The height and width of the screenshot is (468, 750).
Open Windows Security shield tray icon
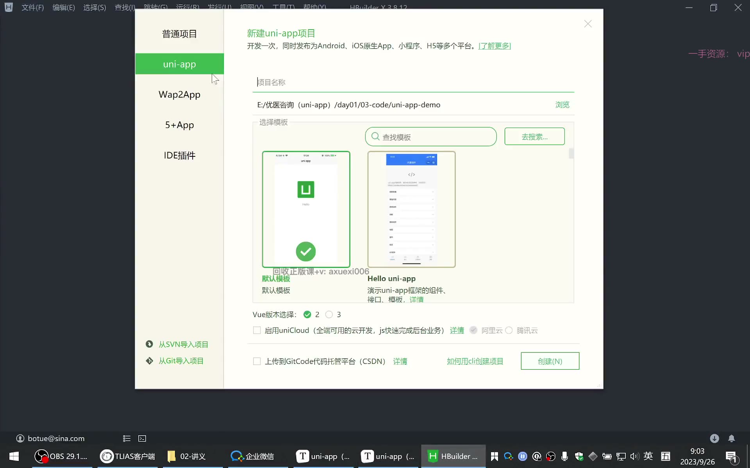click(x=579, y=456)
